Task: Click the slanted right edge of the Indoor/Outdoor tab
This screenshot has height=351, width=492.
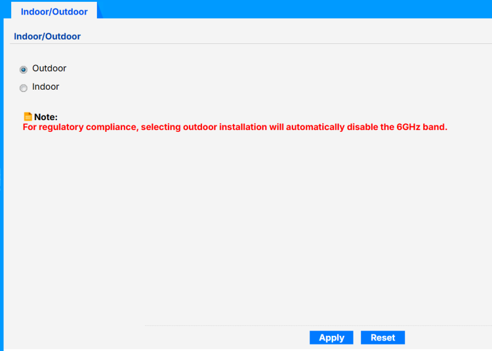Action: 99,12
